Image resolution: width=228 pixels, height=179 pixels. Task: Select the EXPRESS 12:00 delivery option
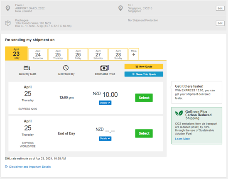tap(144, 98)
